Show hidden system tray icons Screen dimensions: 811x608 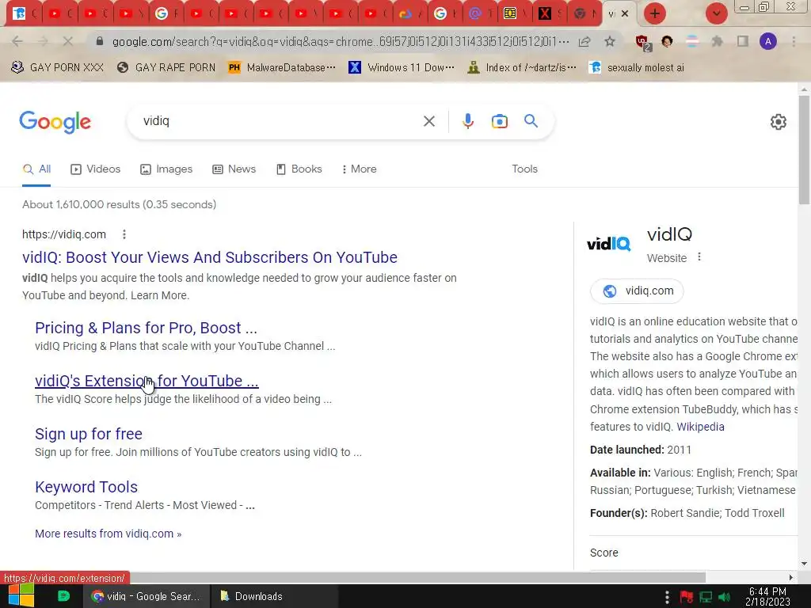[667, 597]
